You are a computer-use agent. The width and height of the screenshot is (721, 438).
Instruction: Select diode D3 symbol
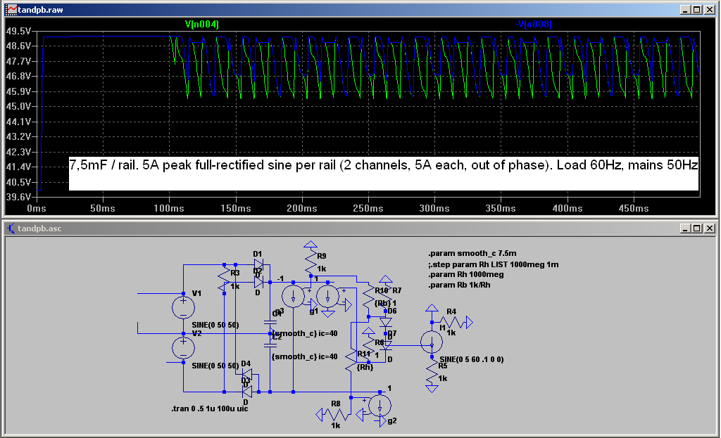pyautogui.click(x=247, y=392)
